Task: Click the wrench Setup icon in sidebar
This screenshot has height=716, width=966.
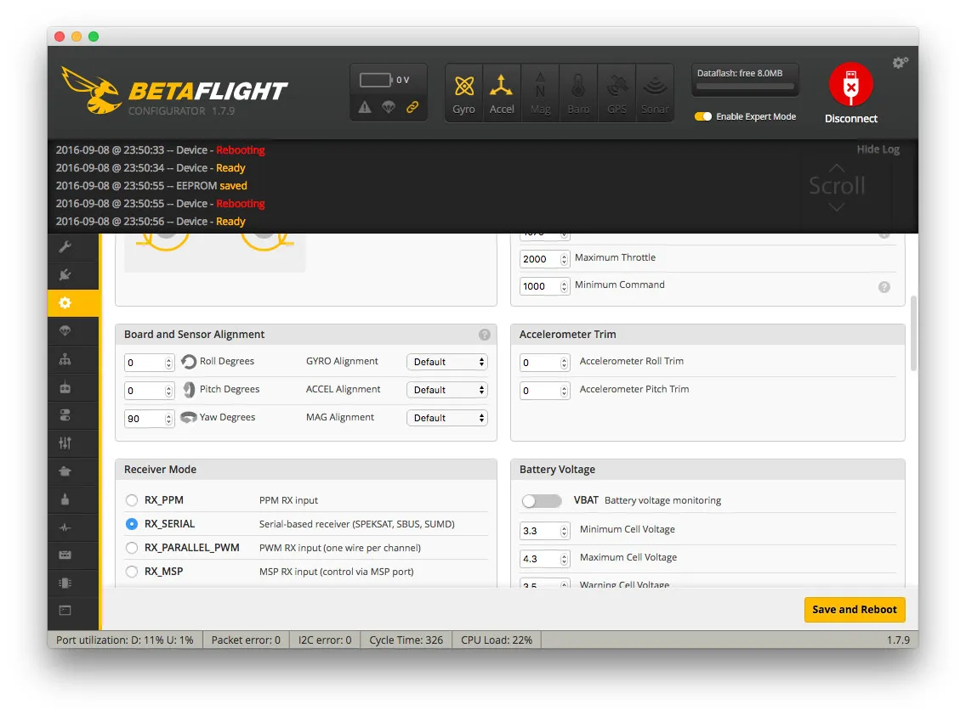Action: 65,247
